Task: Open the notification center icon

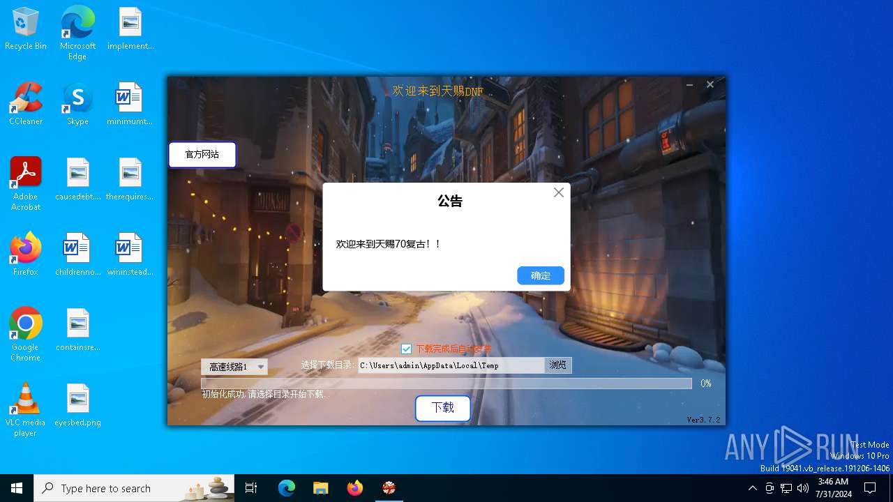Action: pos(870,488)
